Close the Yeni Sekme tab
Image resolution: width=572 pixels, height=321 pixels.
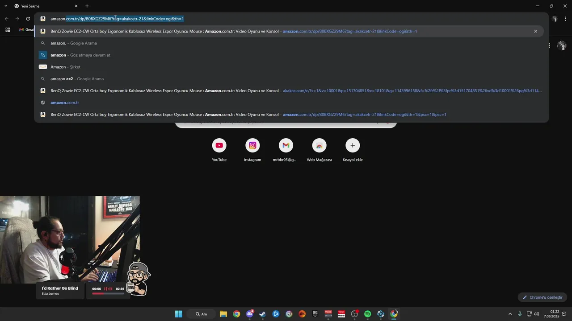tap(76, 6)
